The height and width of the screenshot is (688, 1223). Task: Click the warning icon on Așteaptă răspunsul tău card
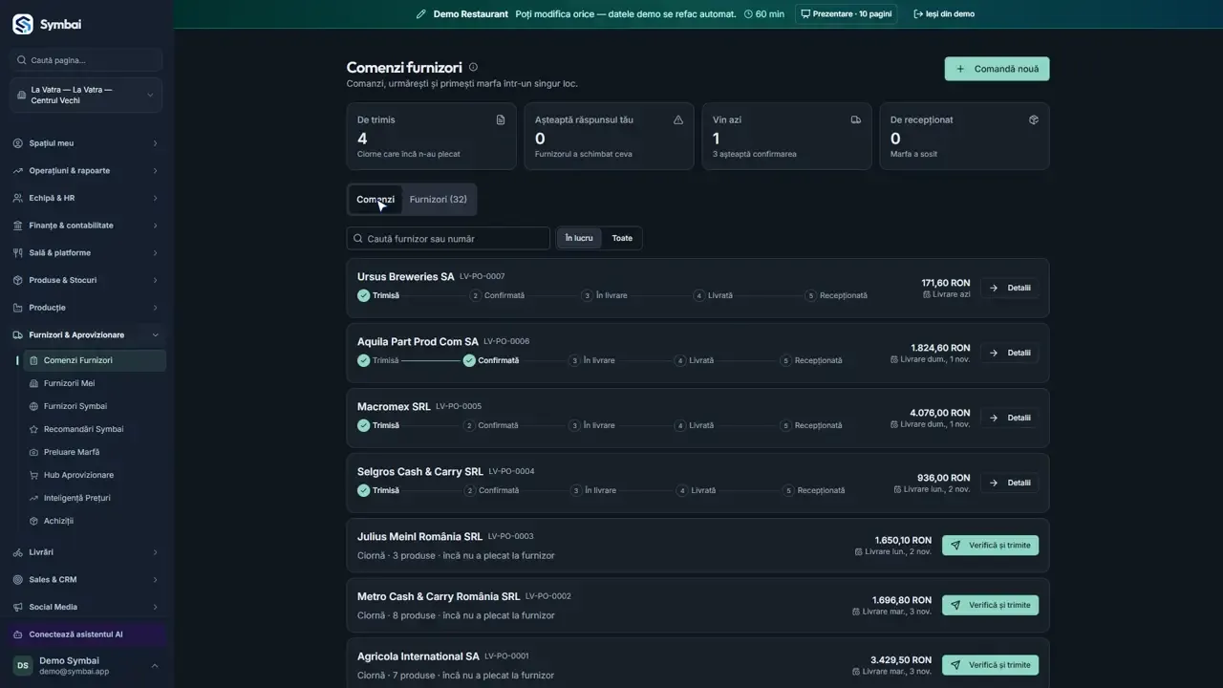[678, 120]
